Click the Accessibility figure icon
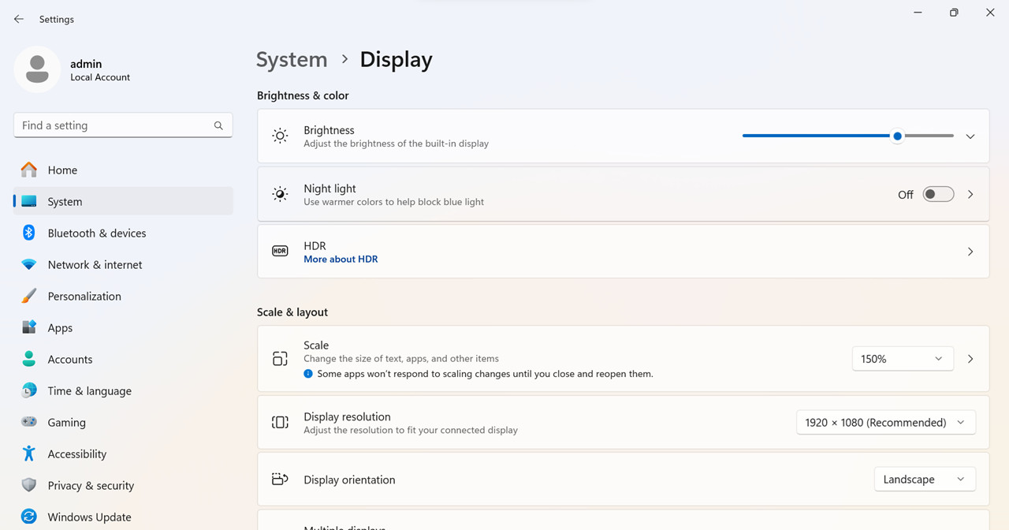1009x530 pixels. click(x=29, y=453)
